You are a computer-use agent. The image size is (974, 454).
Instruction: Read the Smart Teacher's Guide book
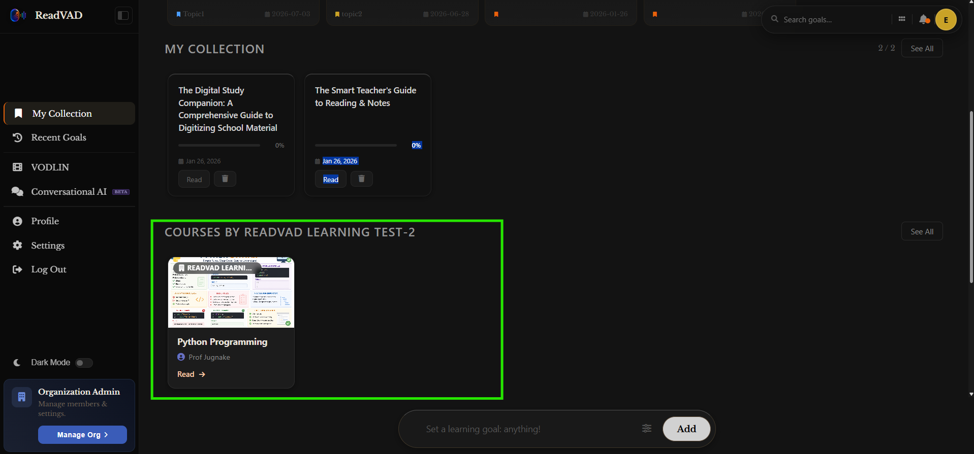331,179
